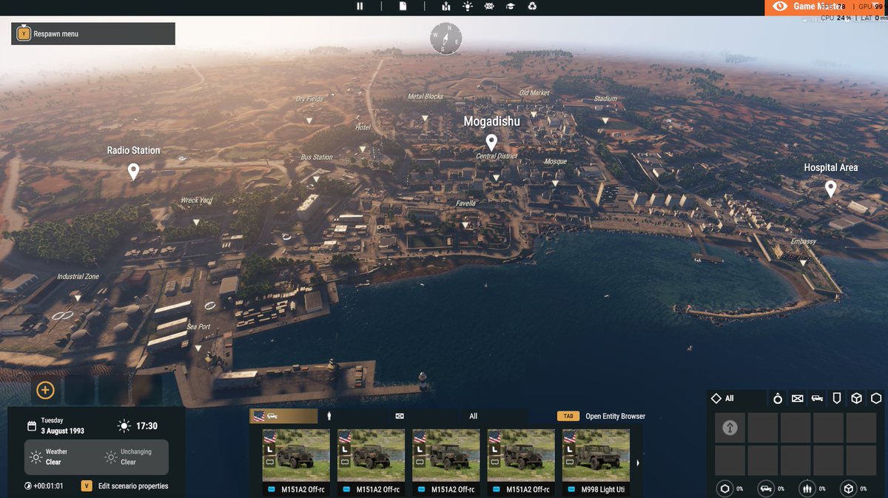Screen dimensions: 888x498
Task: Select the Radio Station location pin
Action: pyautogui.click(x=133, y=172)
